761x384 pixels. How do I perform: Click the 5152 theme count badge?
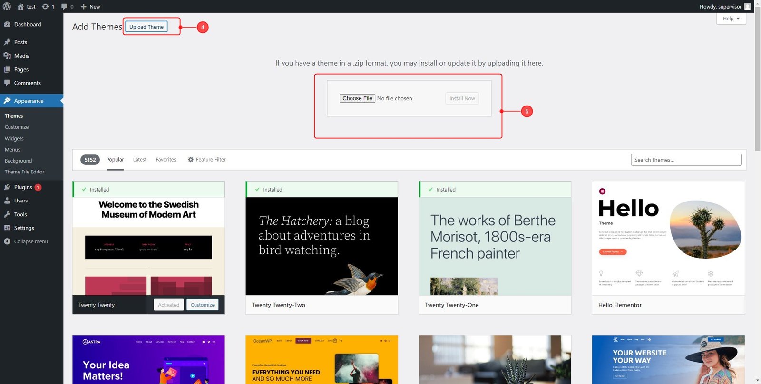(x=90, y=160)
